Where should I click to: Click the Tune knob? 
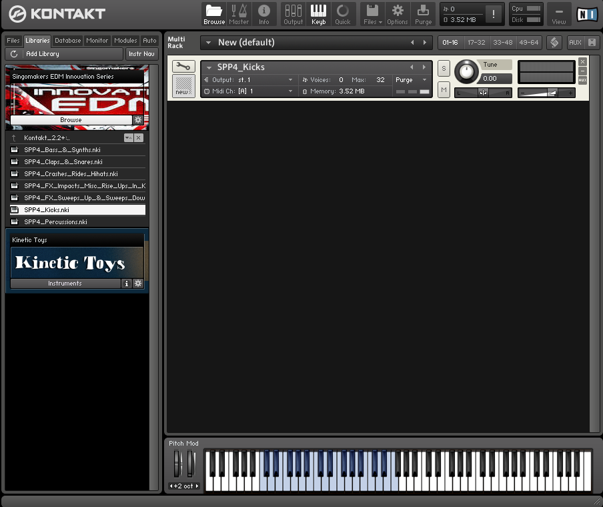(466, 71)
